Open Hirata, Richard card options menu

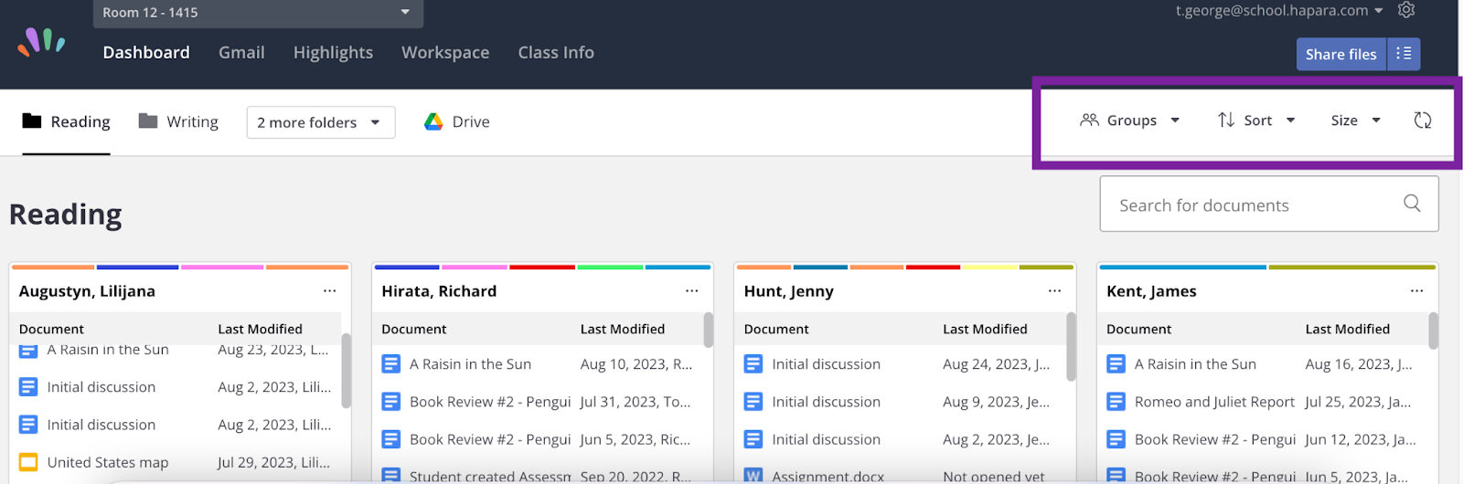point(691,290)
